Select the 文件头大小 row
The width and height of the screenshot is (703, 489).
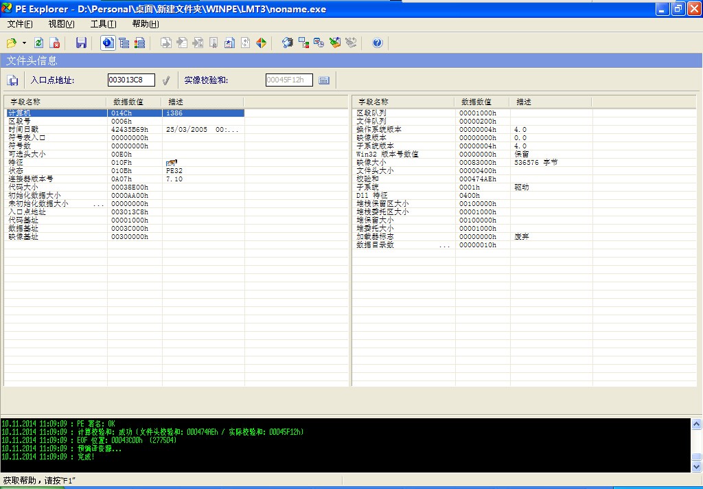[x=473, y=170]
